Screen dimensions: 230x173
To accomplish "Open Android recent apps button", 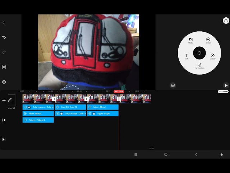I will (135, 155).
